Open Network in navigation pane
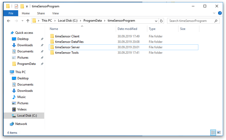Screen dimensions: 226x140 tap(21, 124)
